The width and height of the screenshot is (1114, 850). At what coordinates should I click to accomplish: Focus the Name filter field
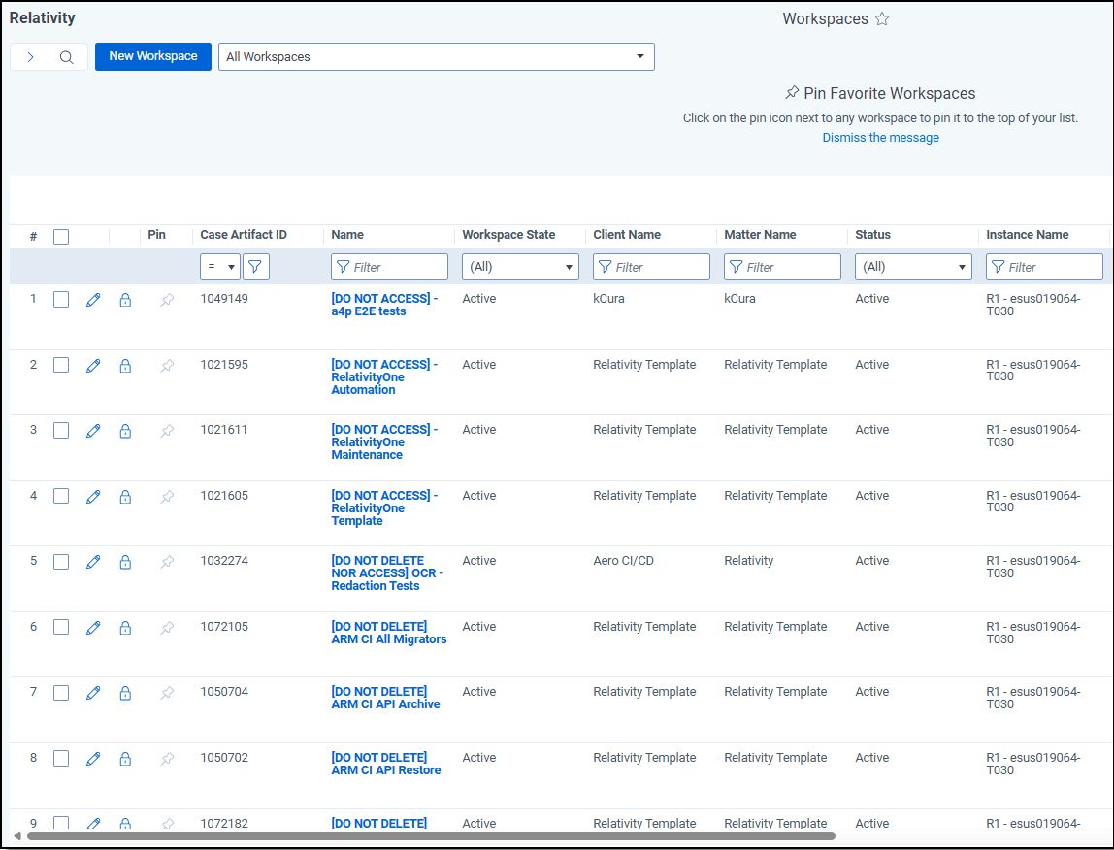click(389, 267)
